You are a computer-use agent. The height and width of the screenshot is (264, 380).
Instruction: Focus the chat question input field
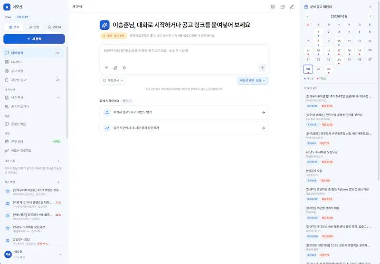coord(184,55)
